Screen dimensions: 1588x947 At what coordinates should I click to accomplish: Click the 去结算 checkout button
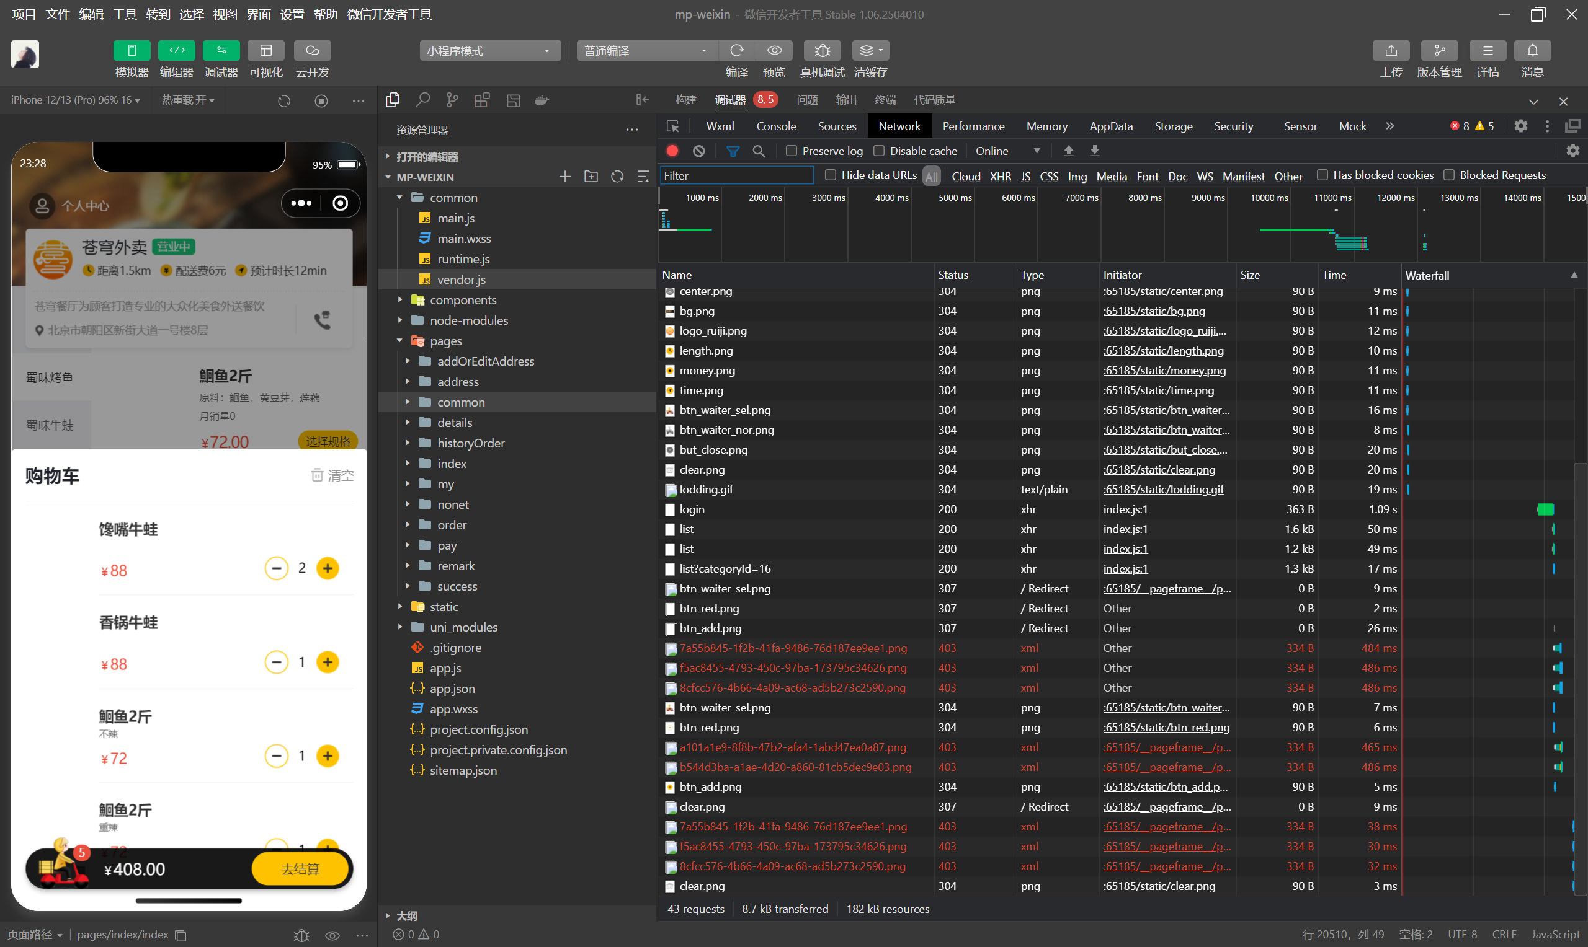[x=300, y=868]
